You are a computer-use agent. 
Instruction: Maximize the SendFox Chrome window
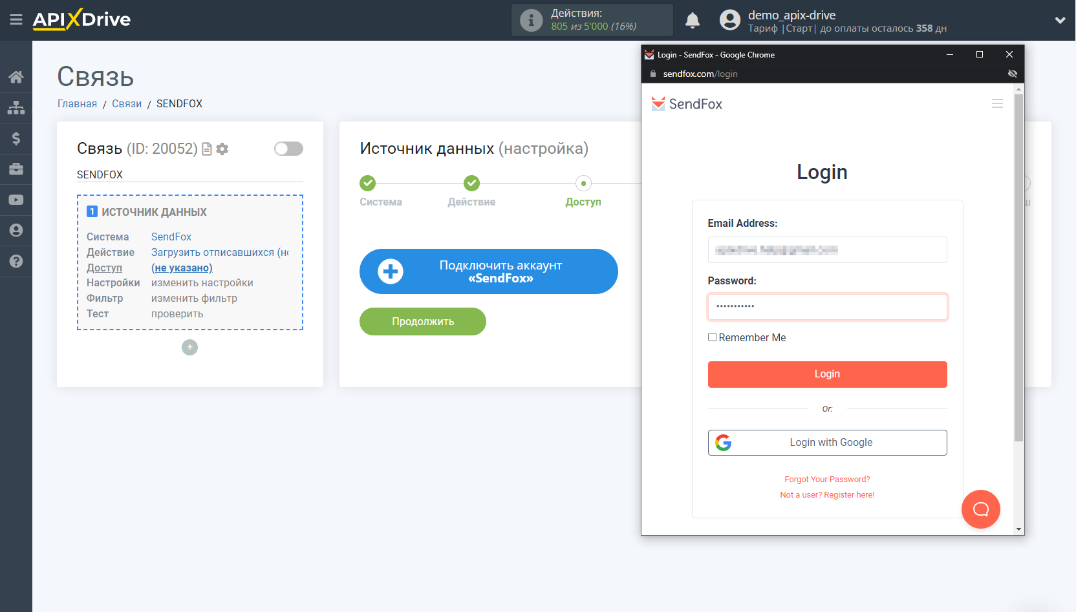pyautogui.click(x=980, y=54)
